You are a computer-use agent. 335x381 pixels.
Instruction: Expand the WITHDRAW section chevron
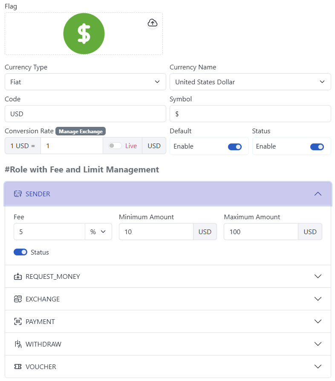[318, 344]
